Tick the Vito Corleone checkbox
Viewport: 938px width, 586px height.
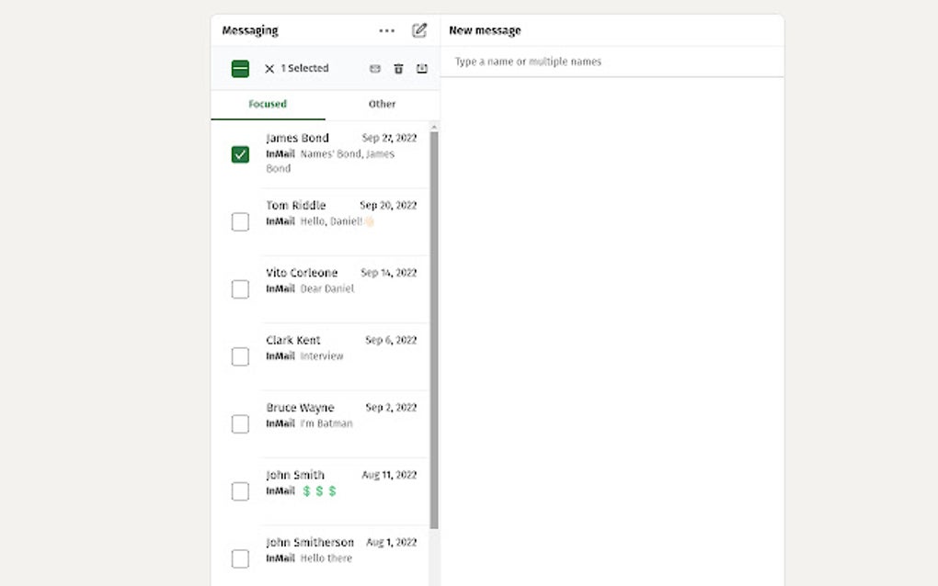coord(240,289)
